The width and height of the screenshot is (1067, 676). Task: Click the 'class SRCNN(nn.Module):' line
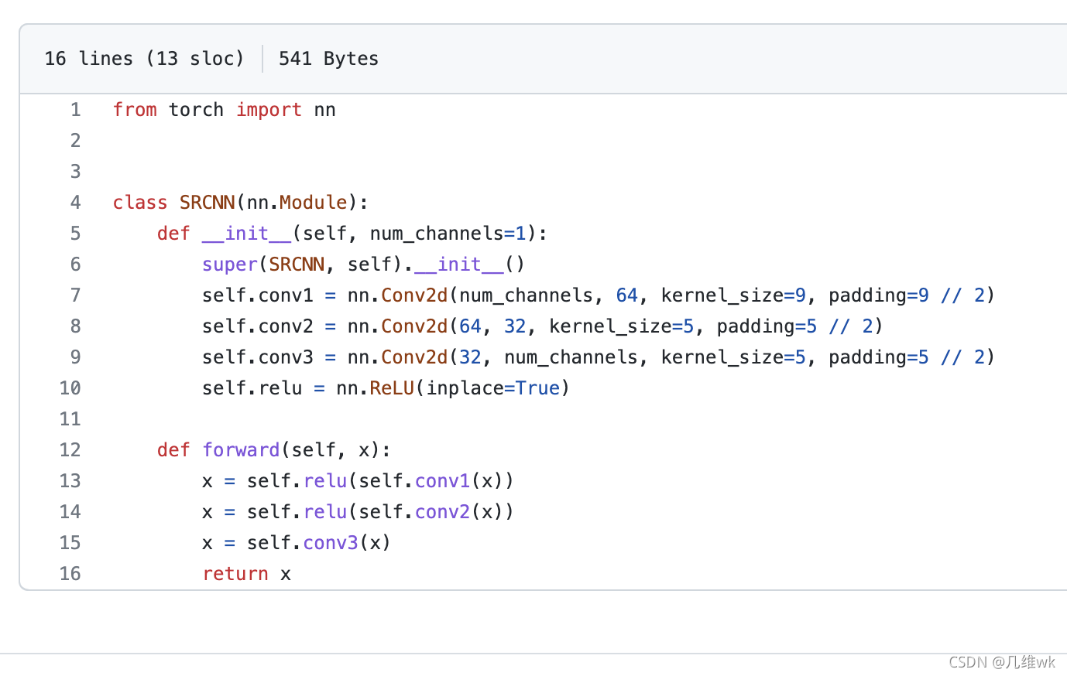[241, 203]
